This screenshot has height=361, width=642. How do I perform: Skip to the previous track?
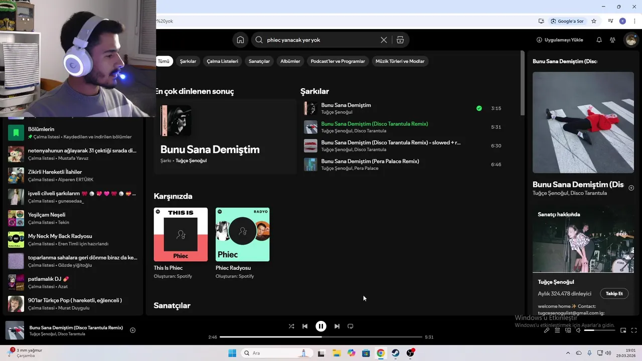(305, 326)
